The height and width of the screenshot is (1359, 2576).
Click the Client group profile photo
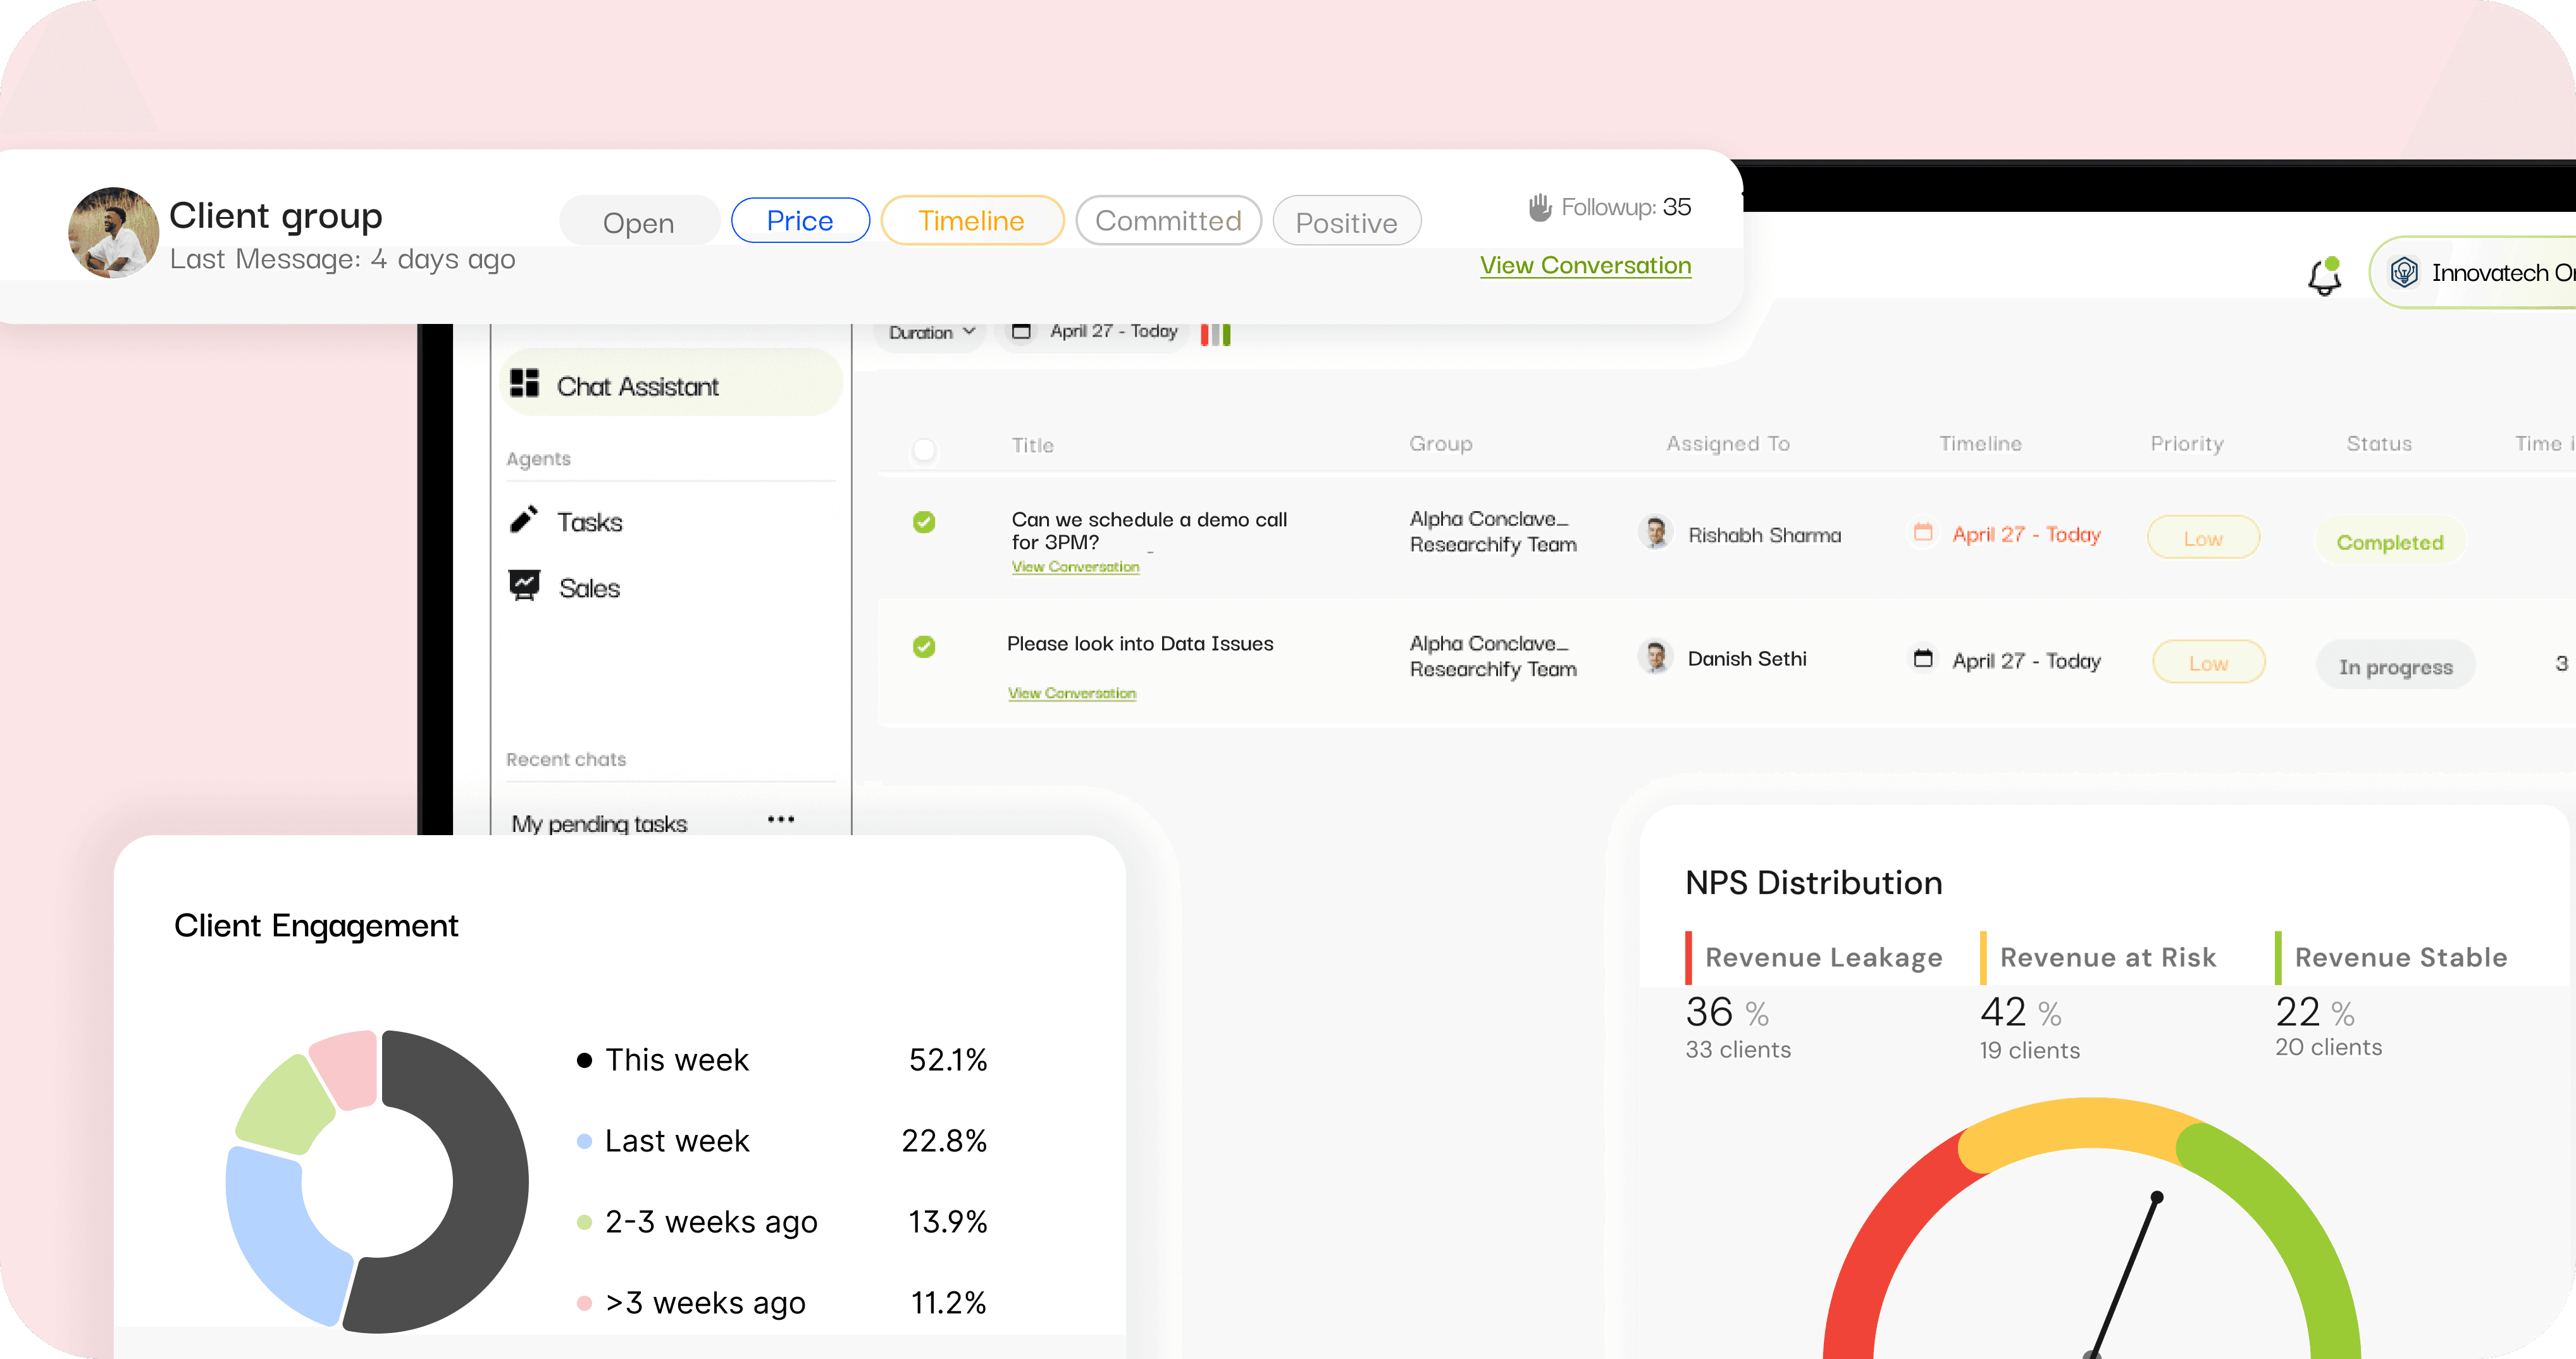(113, 233)
